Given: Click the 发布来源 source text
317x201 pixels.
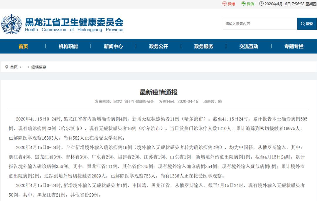Looking at the screenshot, I should (x=124, y=102).
